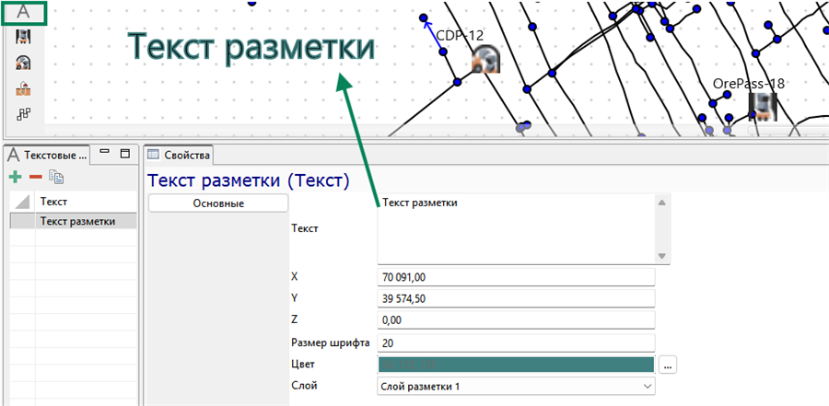Viewport: 829px width, 406px height.
Task: Click the OrePass-18 label on map
Action: (x=748, y=84)
